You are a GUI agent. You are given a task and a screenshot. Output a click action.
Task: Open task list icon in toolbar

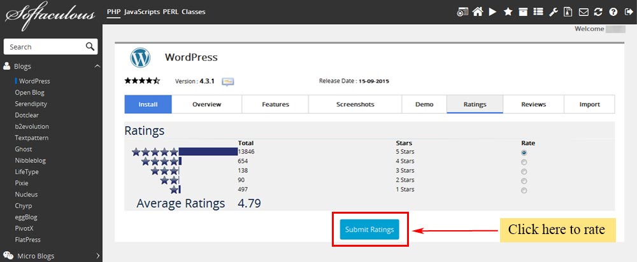[538, 11]
